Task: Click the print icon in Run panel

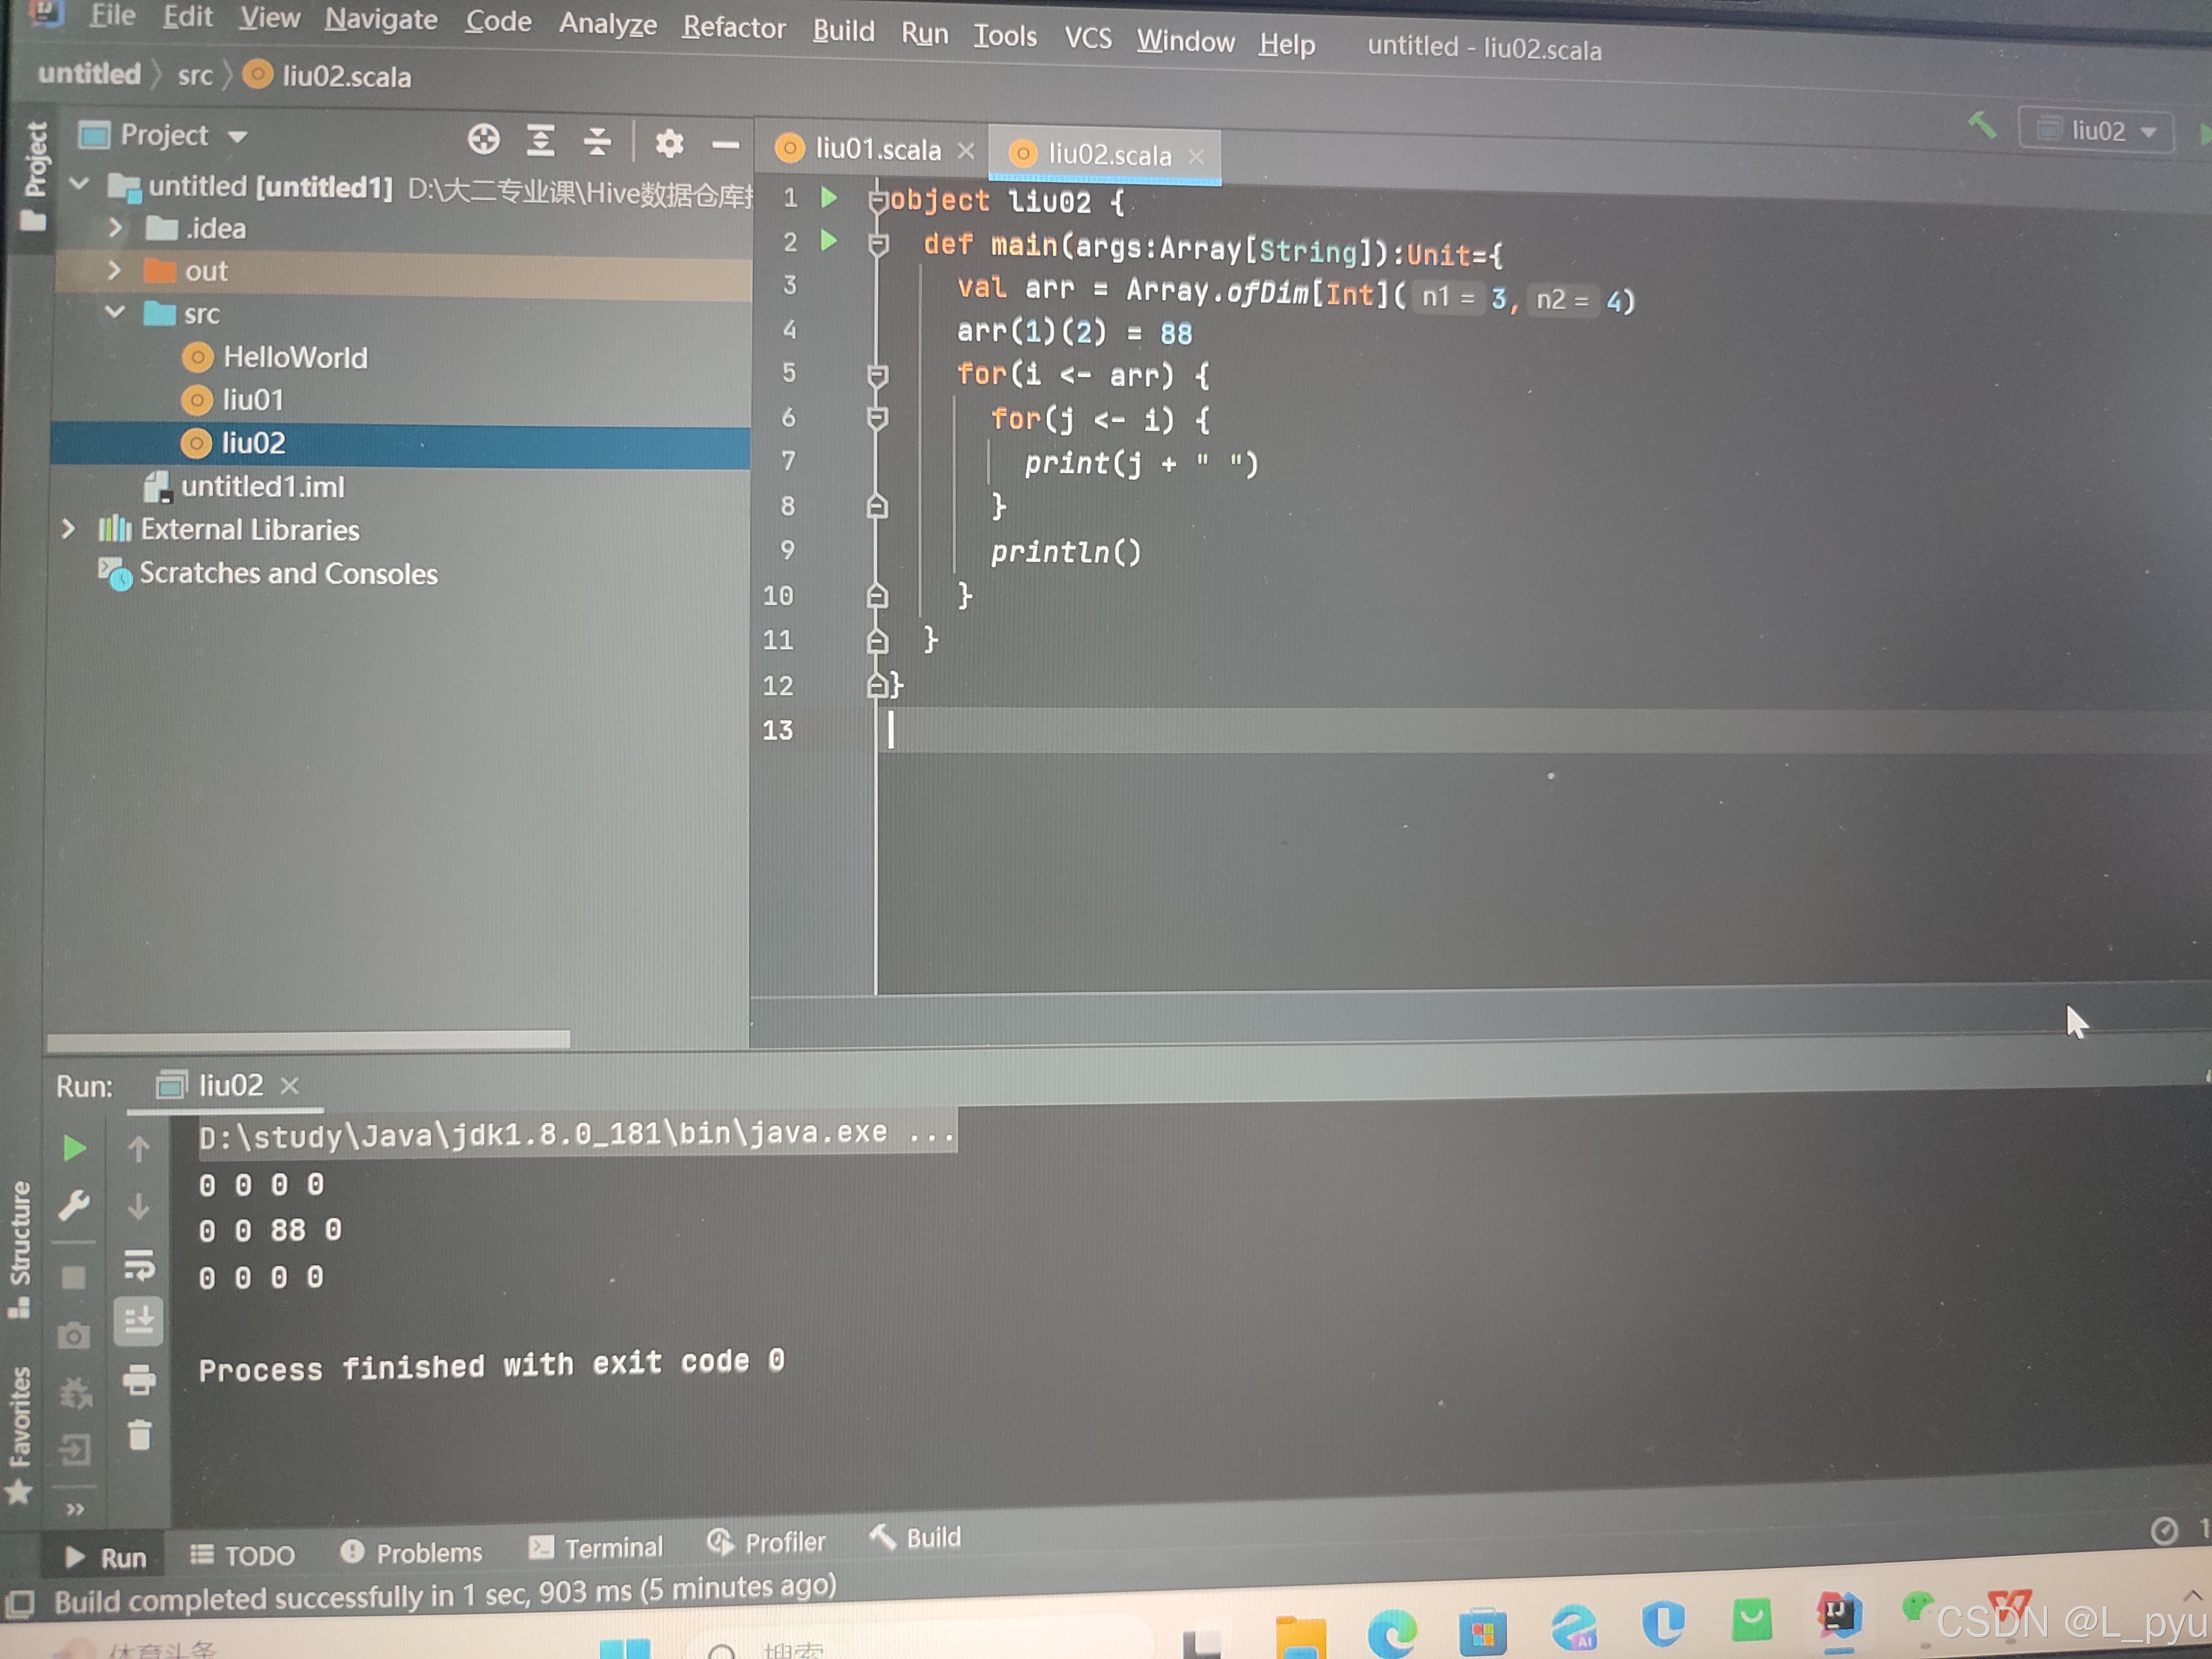Action: (139, 1380)
